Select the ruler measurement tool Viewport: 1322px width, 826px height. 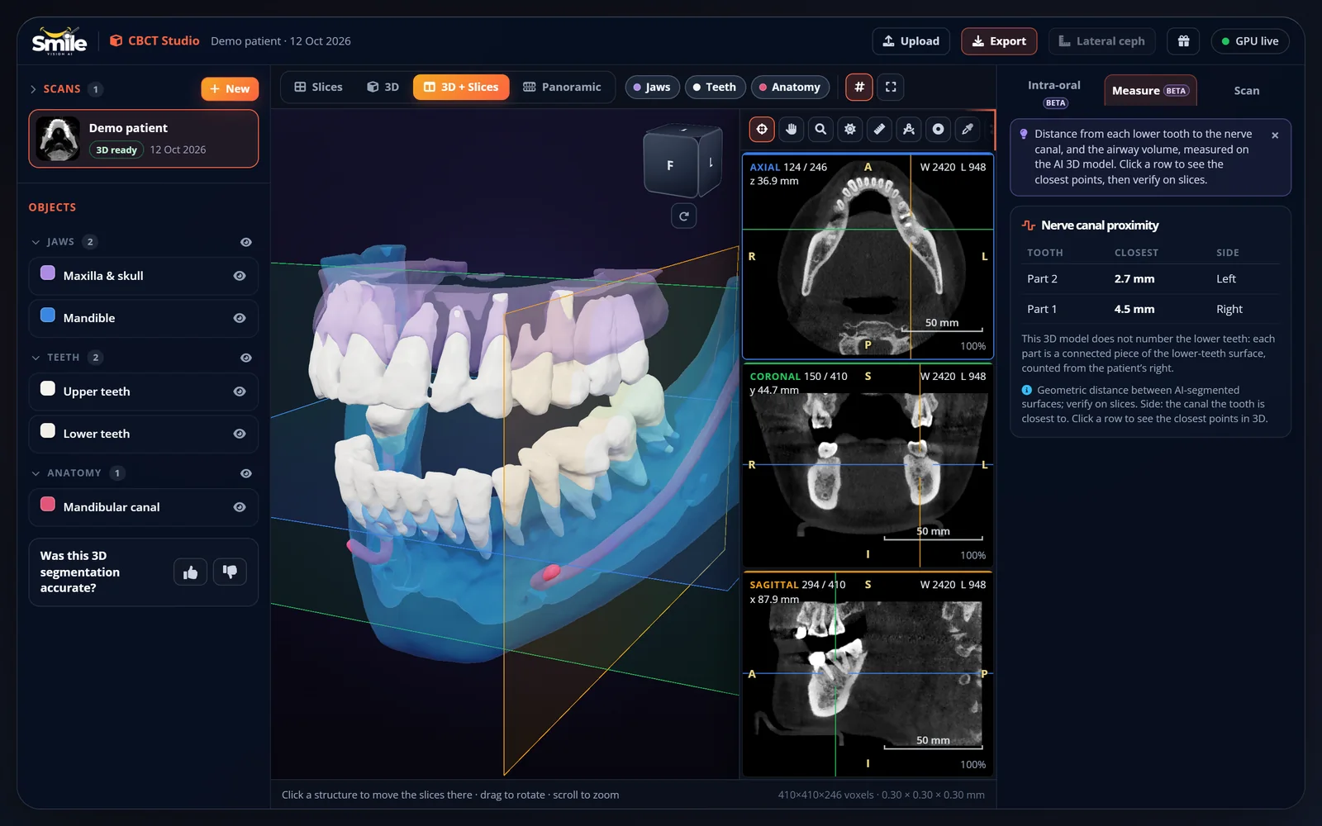(879, 129)
